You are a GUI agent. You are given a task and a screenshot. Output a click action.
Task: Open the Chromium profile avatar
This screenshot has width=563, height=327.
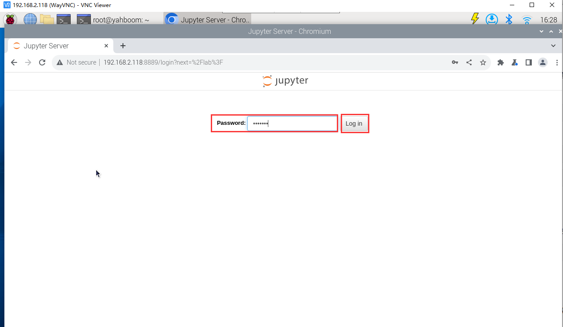[x=543, y=62]
